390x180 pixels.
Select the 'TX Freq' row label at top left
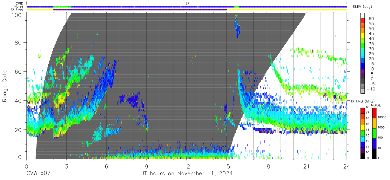coord(17,10)
